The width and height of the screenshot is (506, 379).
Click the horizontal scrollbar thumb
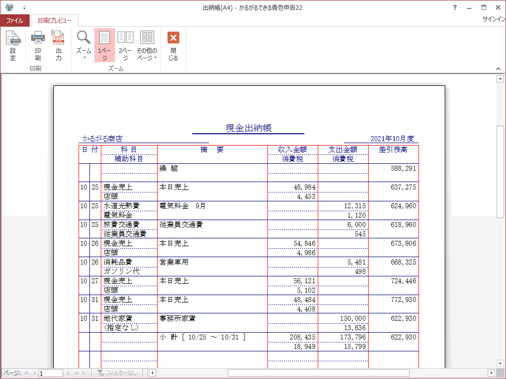[x=319, y=373]
